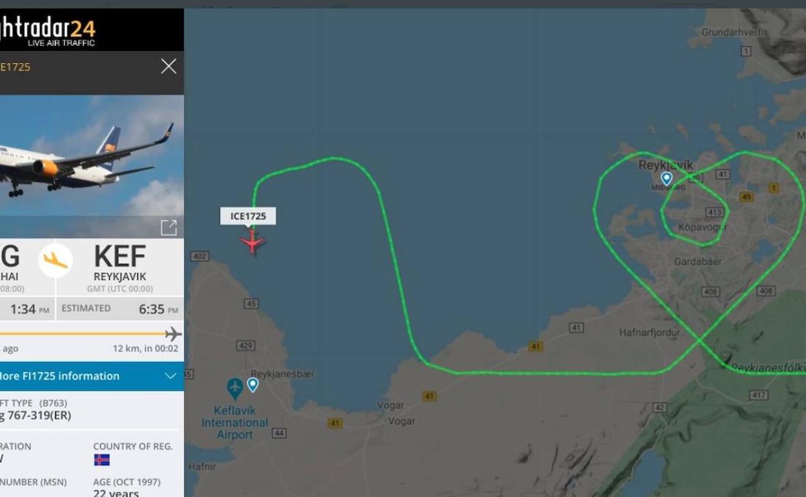Expand More FI1725 information section
Image resolution: width=806 pixels, height=497 pixels.
tap(92, 376)
